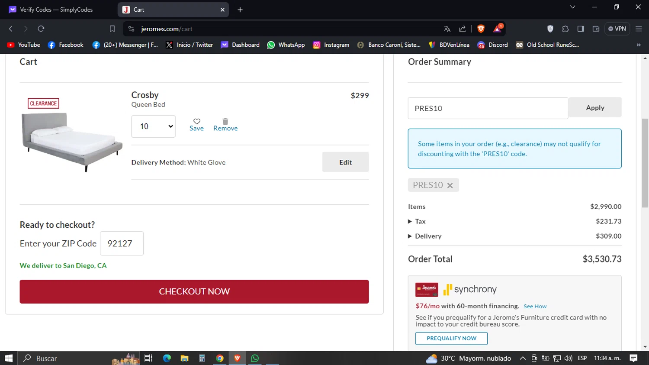Image resolution: width=649 pixels, height=365 pixels.
Task: Click CHECKOUT NOW button
Action: [x=194, y=291]
